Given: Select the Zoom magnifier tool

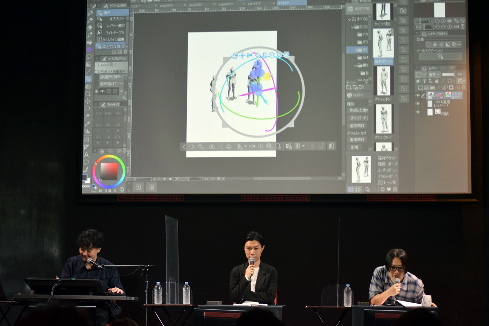Looking at the screenshot, I should pyautogui.click(x=88, y=94).
